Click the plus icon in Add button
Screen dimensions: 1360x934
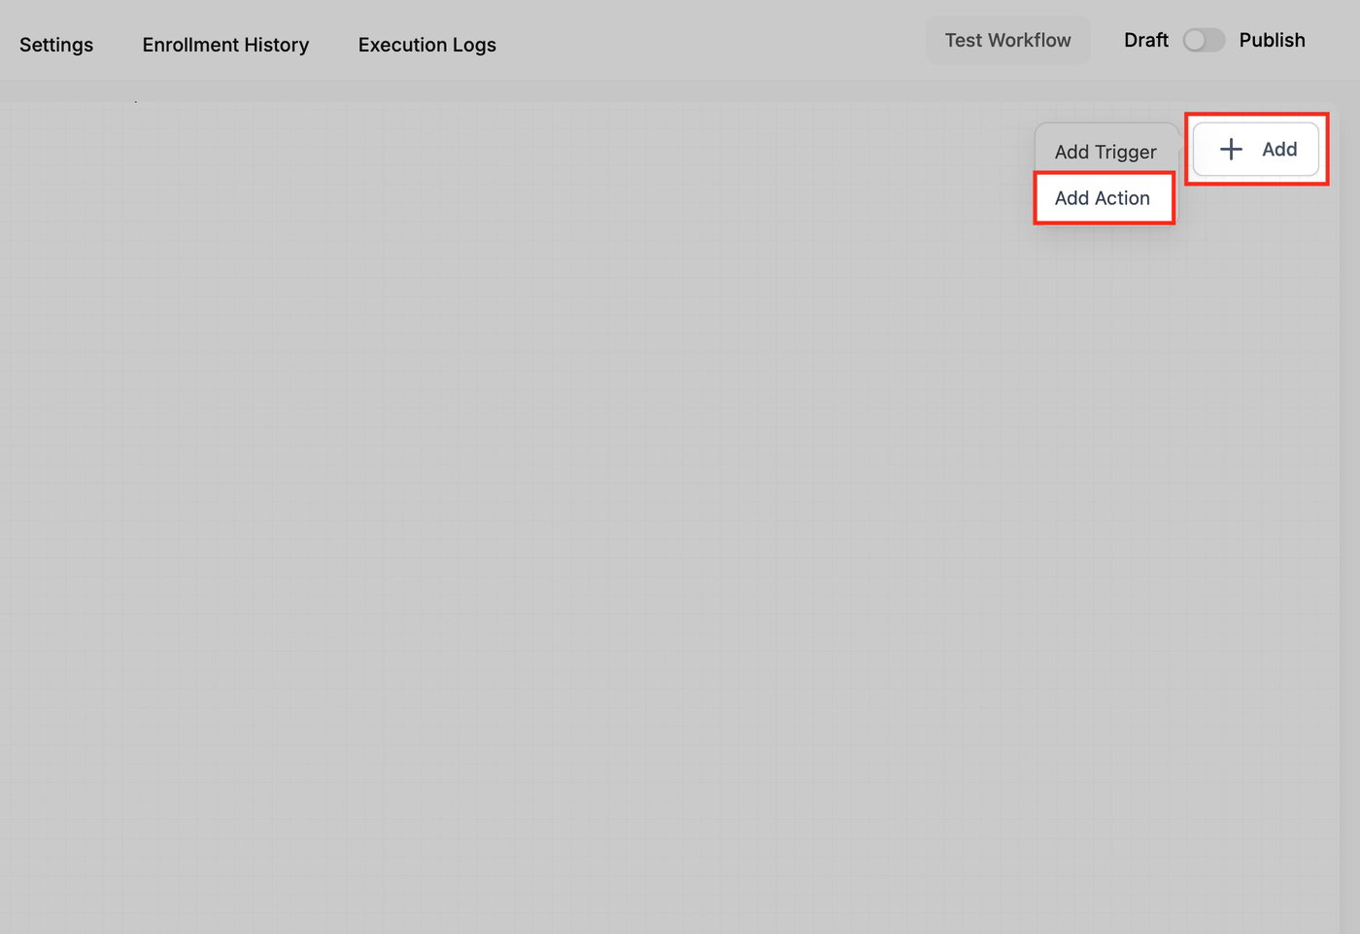(x=1231, y=149)
